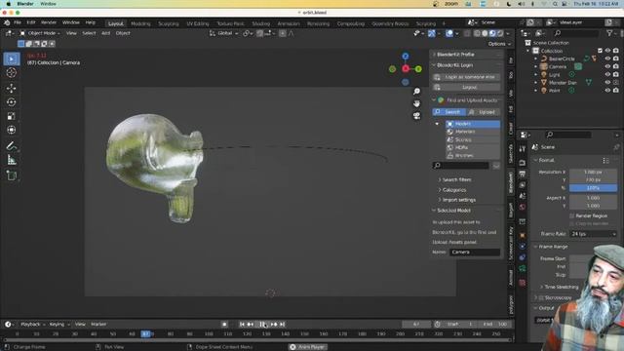Switch to UV Editing workspace tab
The image size is (624, 351).
(197, 23)
